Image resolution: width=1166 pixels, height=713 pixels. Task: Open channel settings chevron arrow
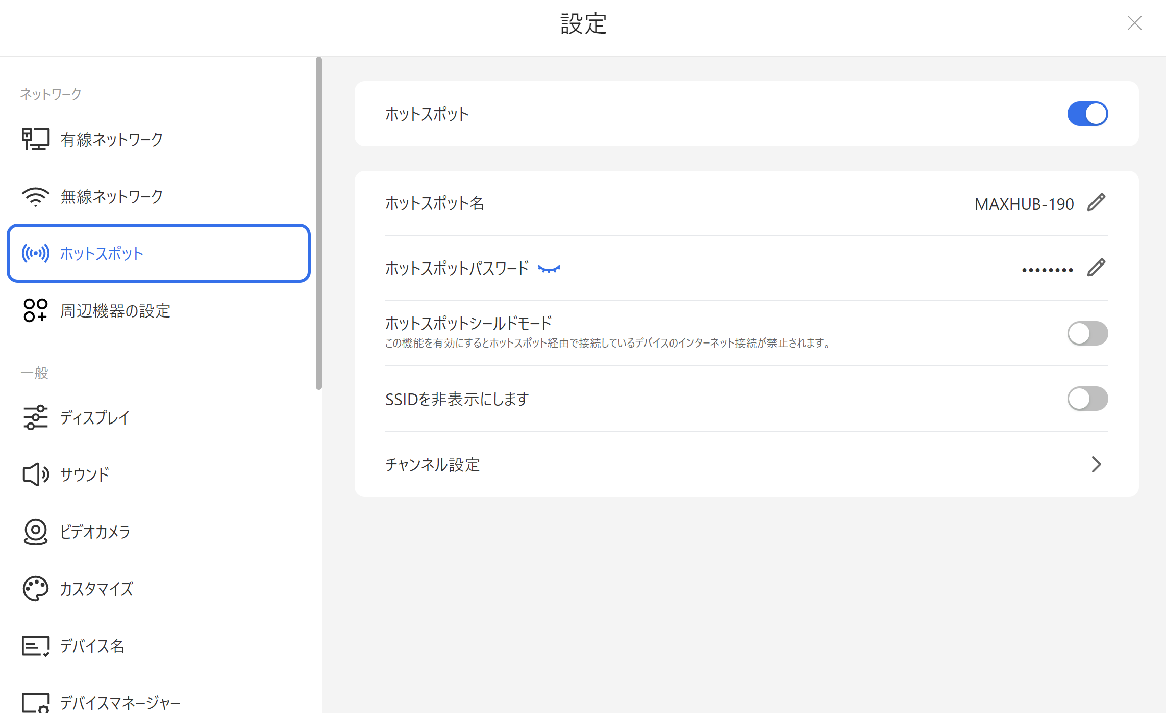click(1096, 464)
